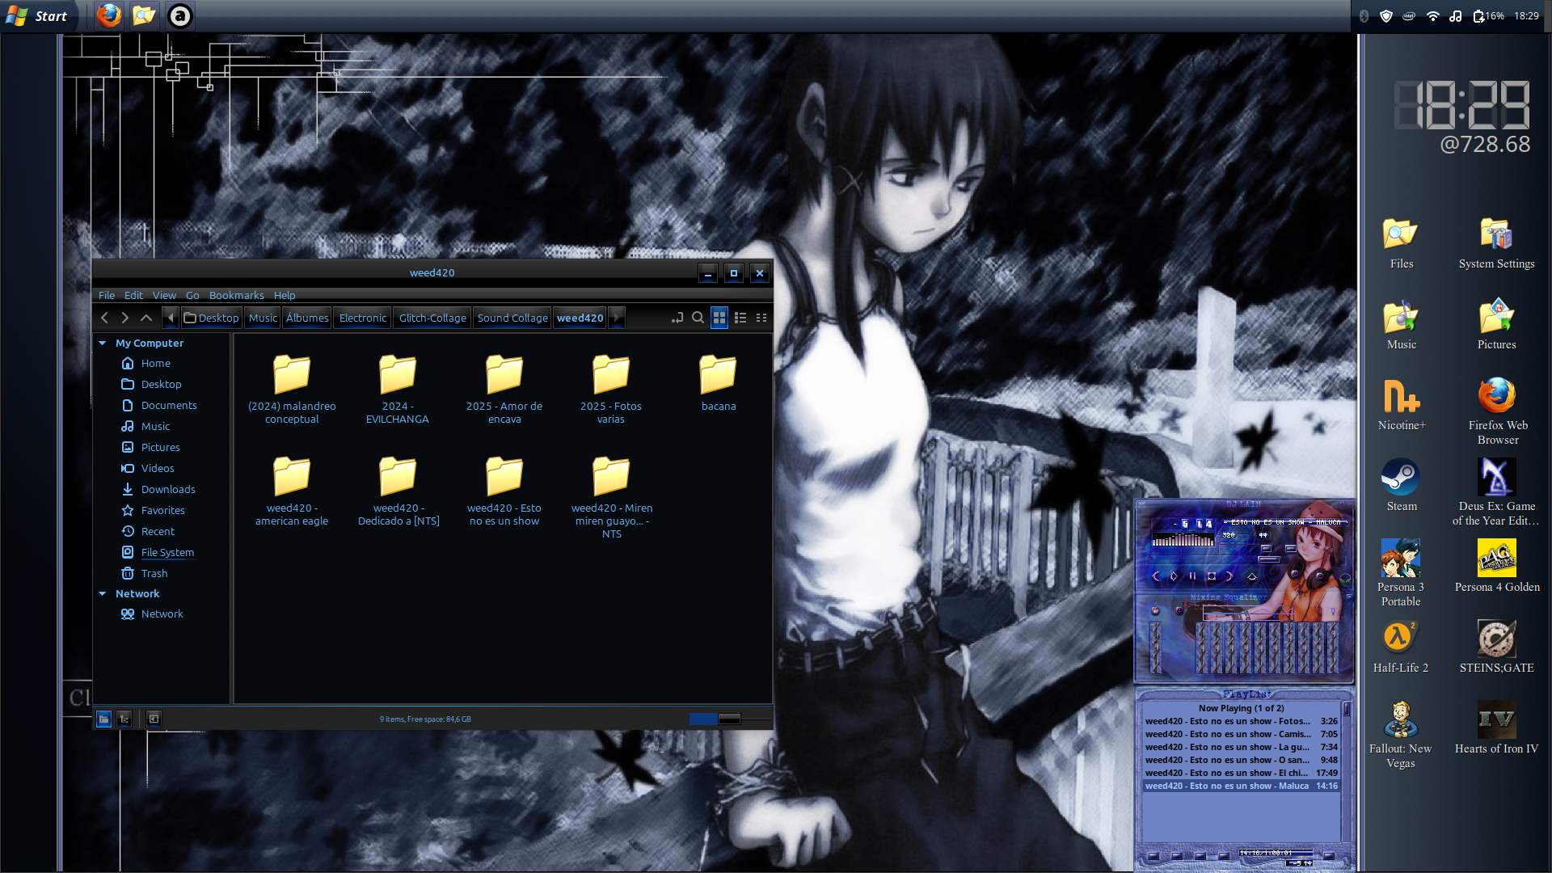Open File System in the sidebar
This screenshot has width=1552, height=873.
tap(167, 552)
